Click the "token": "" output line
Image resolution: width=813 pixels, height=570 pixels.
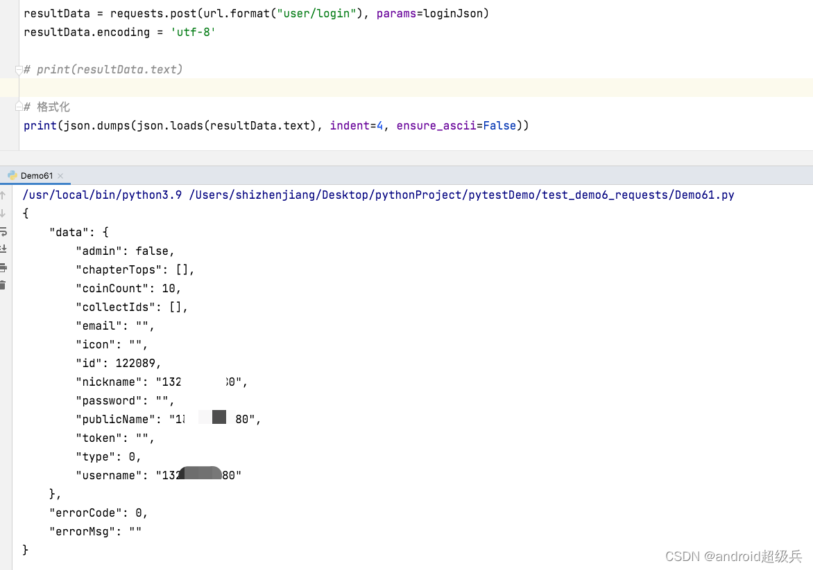point(115,438)
